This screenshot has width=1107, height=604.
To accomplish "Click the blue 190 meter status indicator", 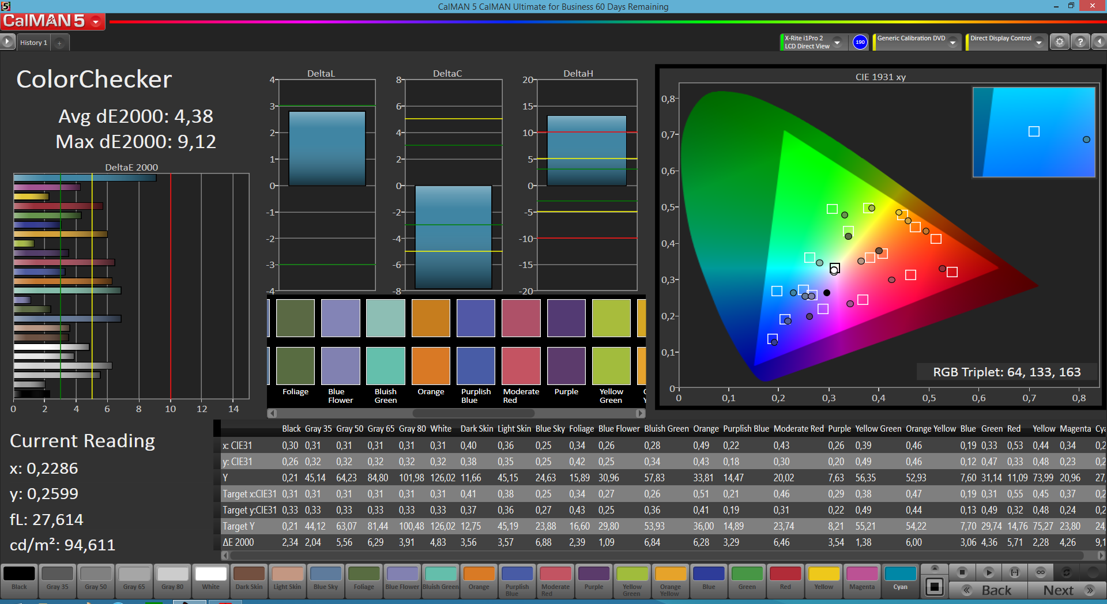I will (860, 42).
